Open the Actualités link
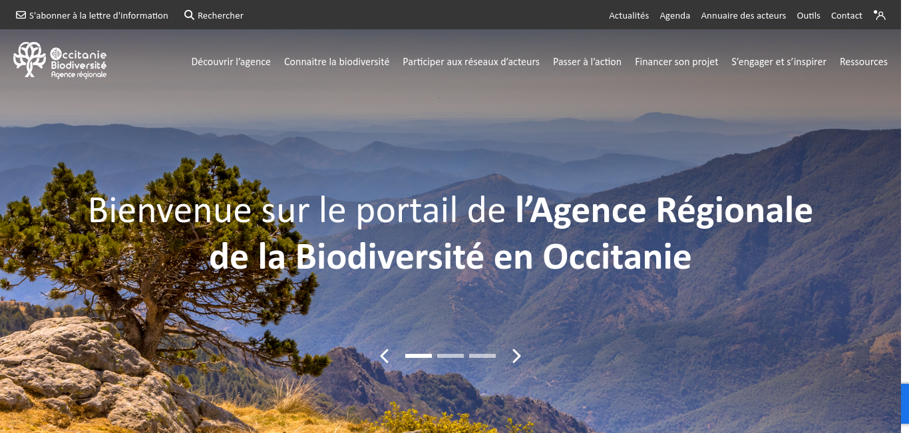Viewport: 909px width, 433px height. (629, 15)
